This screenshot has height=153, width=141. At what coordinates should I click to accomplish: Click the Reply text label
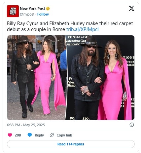tap(39, 135)
